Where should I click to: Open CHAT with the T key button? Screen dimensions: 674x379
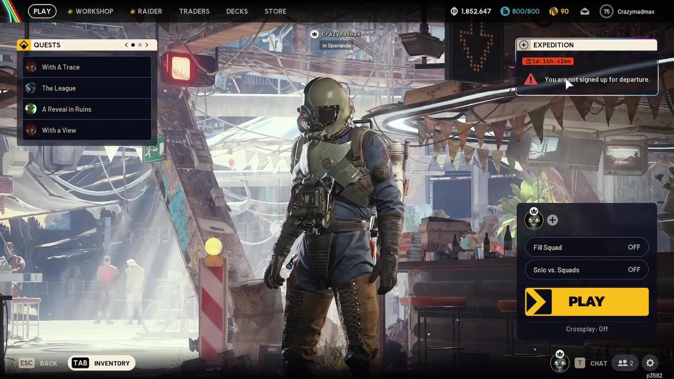pos(591,363)
